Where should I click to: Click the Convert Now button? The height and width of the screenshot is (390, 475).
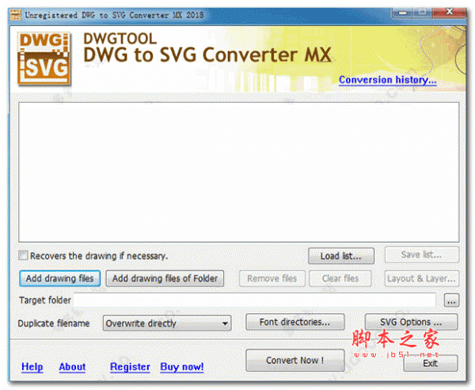point(294,360)
